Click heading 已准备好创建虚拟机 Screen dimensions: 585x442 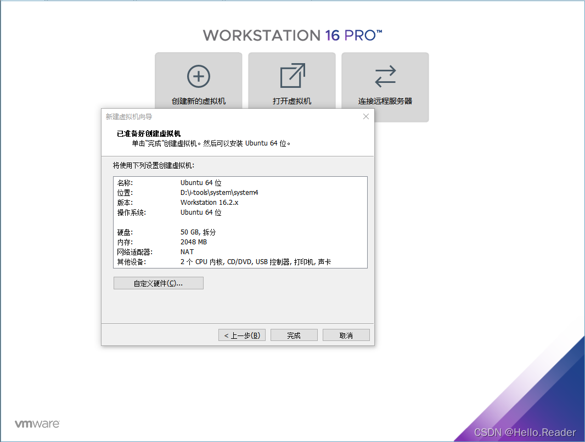[149, 133]
